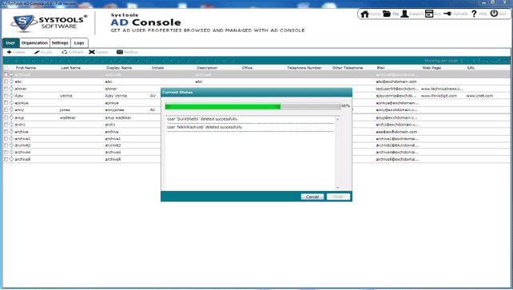
Task: Click abc@exchdomain.com mail cell
Action: coord(396,81)
